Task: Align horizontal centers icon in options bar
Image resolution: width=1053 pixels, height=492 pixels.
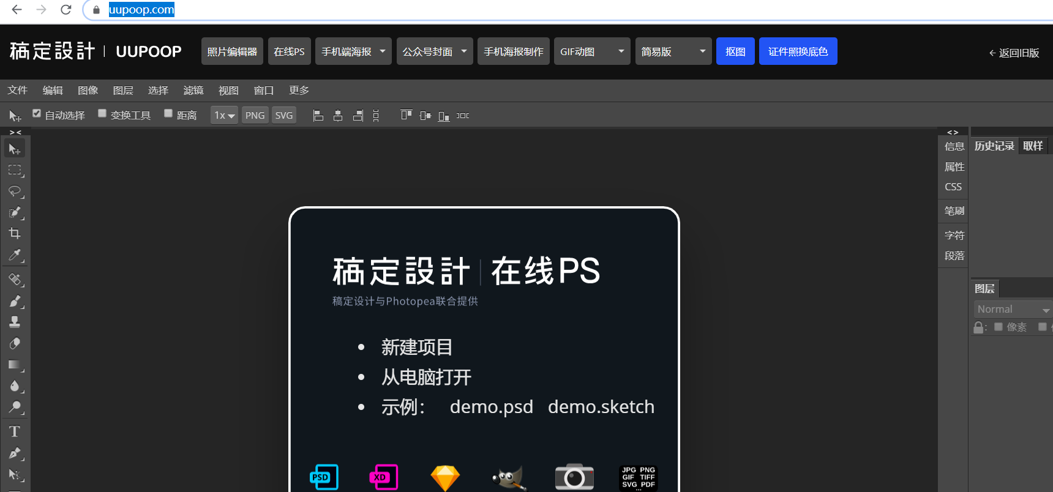Action: (338, 116)
